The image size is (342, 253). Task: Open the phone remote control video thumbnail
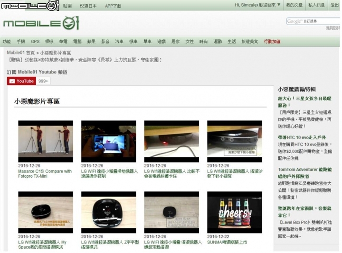[x=109, y=141]
